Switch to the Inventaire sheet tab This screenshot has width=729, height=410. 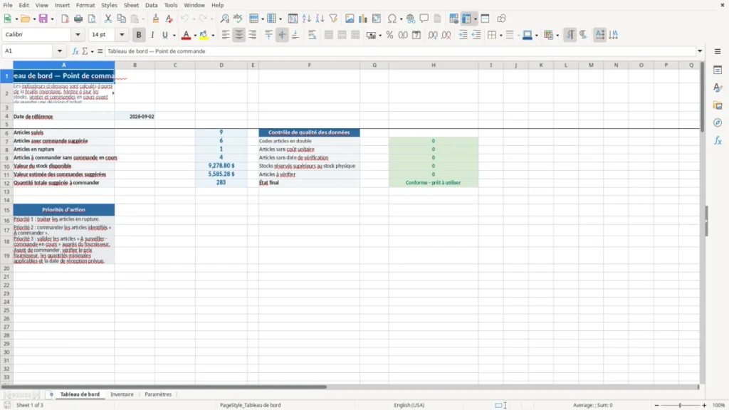122,394
